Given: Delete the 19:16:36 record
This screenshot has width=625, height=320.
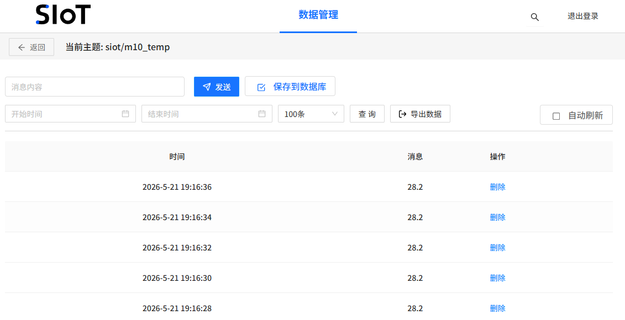Looking at the screenshot, I should pyautogui.click(x=497, y=186).
